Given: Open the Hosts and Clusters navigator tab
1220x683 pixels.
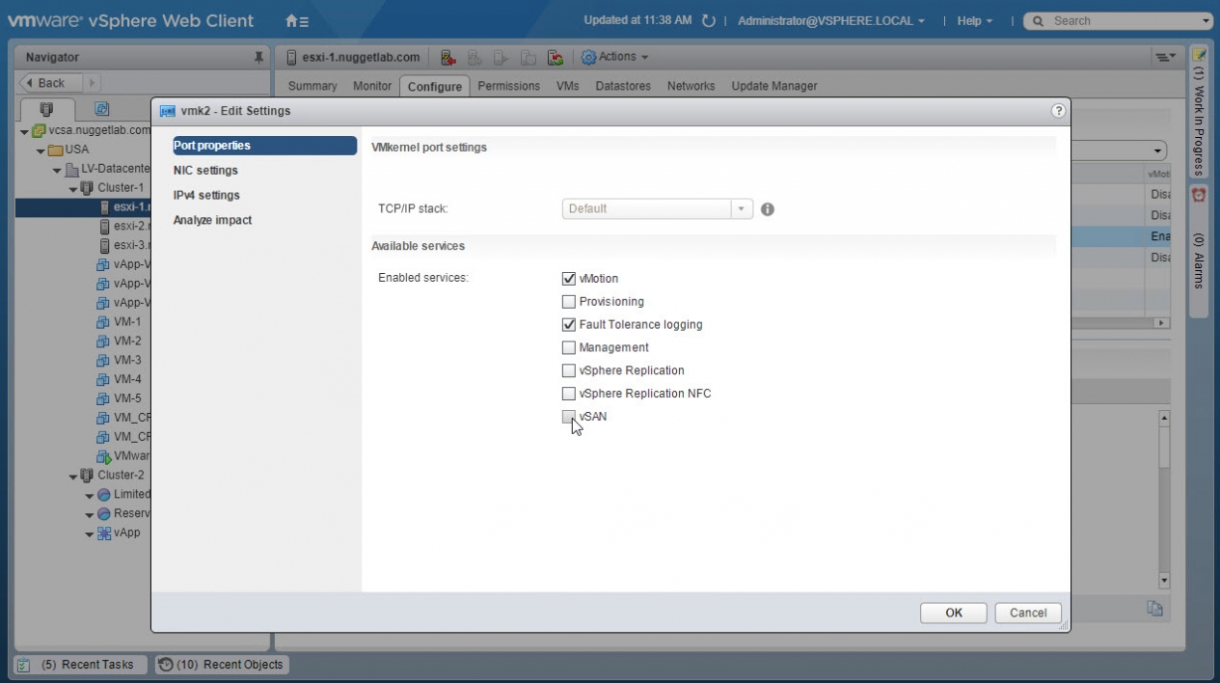Looking at the screenshot, I should point(45,109).
